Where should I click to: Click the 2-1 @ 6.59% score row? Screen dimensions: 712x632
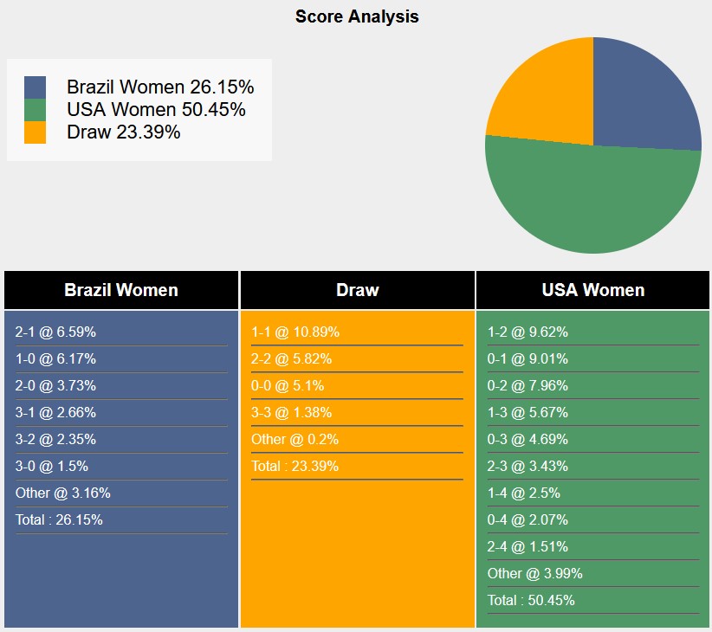pyautogui.click(x=55, y=332)
